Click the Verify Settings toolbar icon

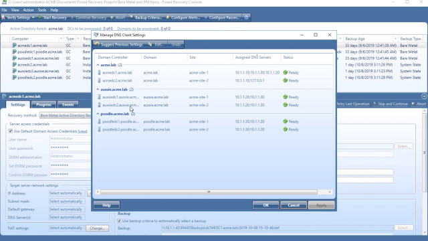click(x=3, y=17)
